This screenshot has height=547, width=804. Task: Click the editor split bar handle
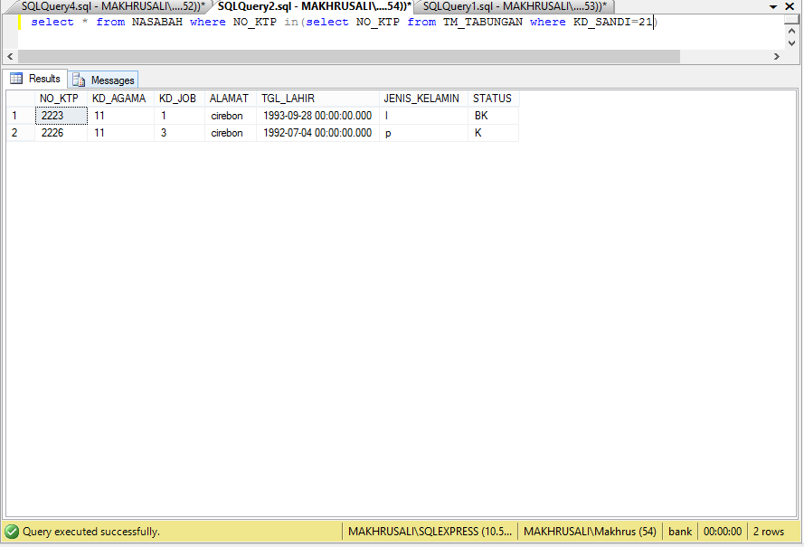pyautogui.click(x=791, y=20)
